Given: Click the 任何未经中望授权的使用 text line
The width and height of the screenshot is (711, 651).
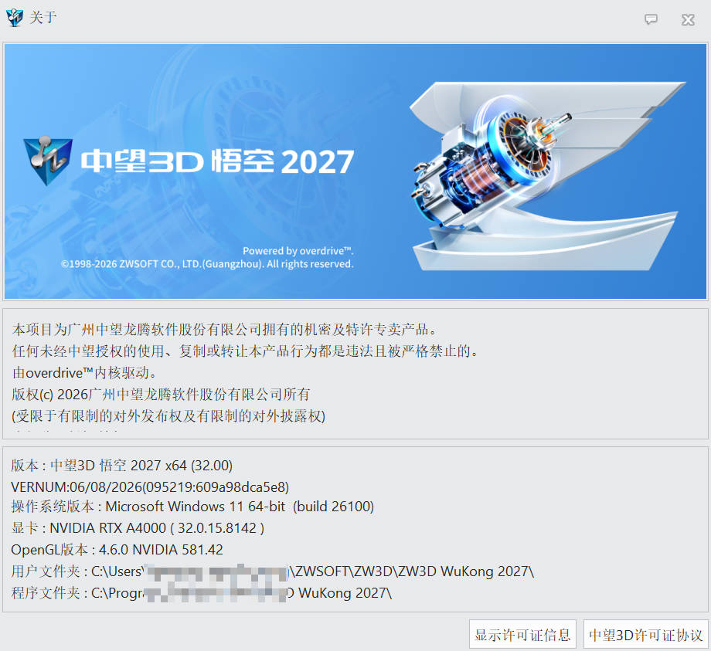Looking at the screenshot, I should tap(245, 351).
